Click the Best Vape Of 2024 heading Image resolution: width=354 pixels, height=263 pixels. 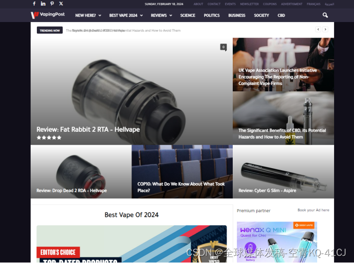coord(131,215)
